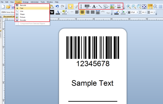The width and height of the screenshot is (163, 104).
Task: Click the format painter brush icon
Action: 76,6
